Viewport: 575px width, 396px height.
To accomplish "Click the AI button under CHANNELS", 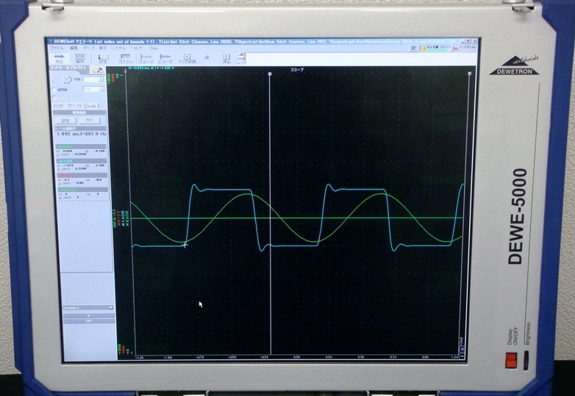I will (x=88, y=315).
